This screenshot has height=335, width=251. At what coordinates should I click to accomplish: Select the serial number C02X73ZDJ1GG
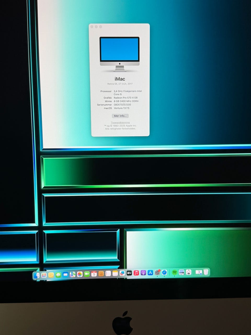[x=122, y=104]
